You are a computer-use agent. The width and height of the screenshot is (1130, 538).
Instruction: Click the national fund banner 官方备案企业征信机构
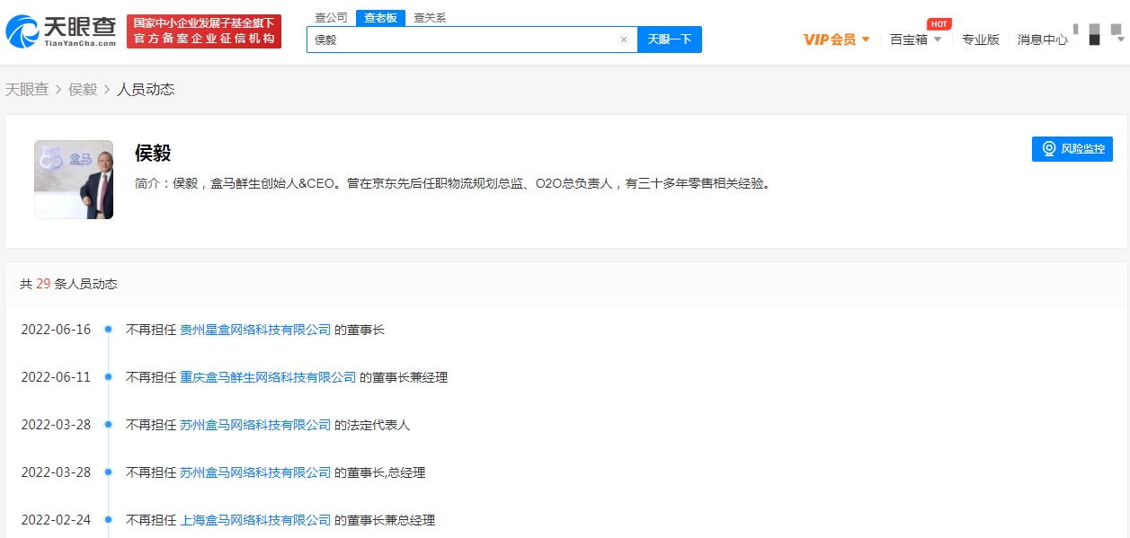[x=204, y=31]
